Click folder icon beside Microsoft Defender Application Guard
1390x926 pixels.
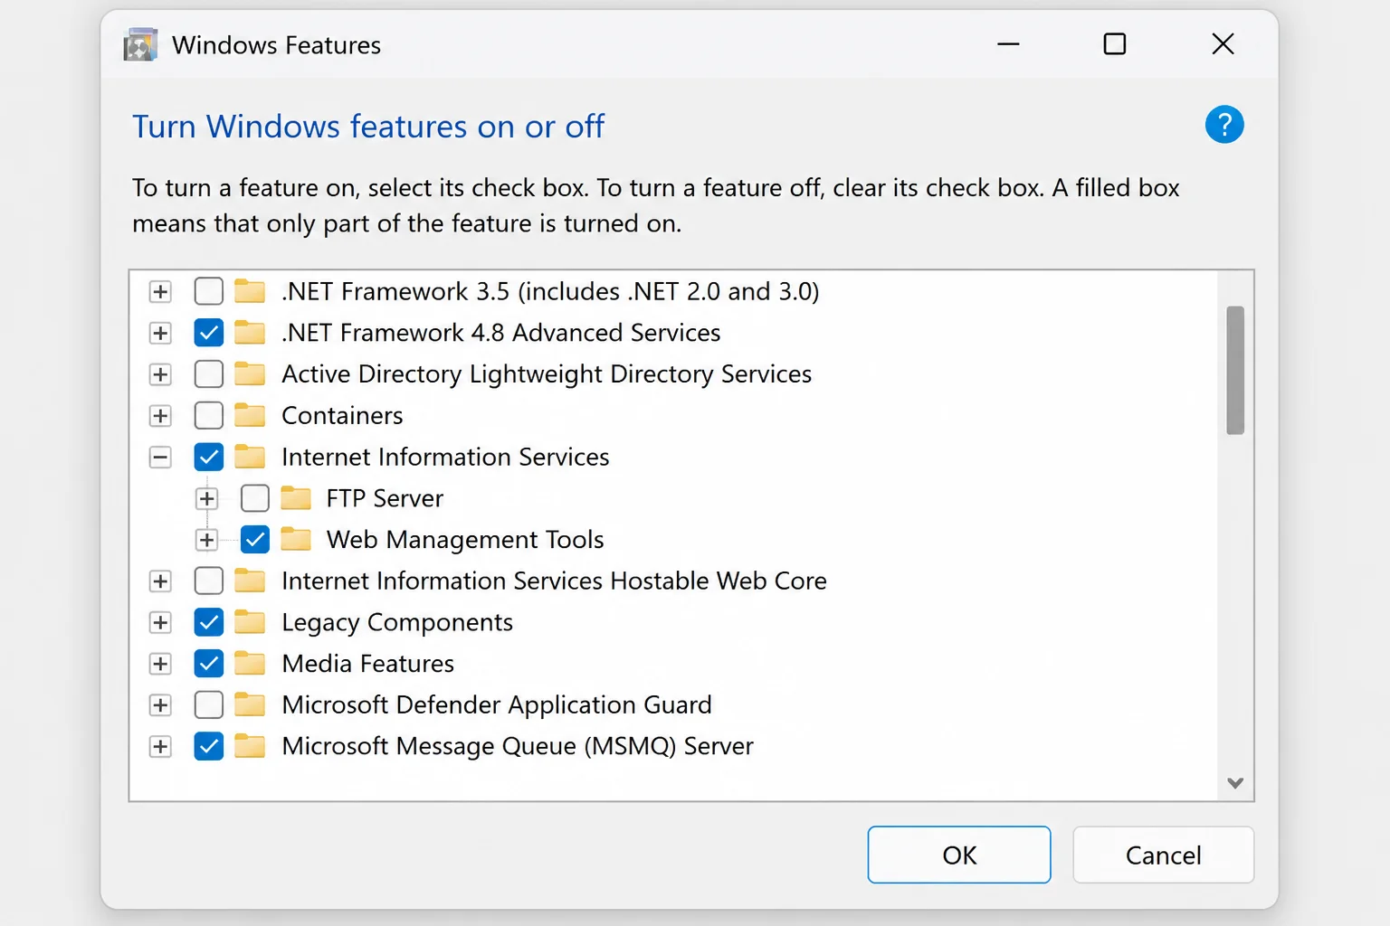click(x=250, y=704)
